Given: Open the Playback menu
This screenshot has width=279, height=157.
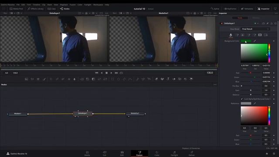Looking at the screenshot, I should click(x=64, y=5).
